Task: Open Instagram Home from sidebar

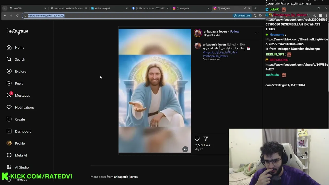Action: 15,48
